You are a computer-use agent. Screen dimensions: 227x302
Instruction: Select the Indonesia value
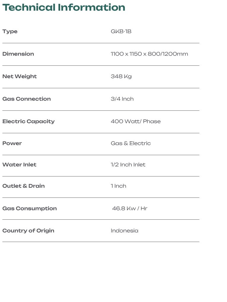(124, 231)
